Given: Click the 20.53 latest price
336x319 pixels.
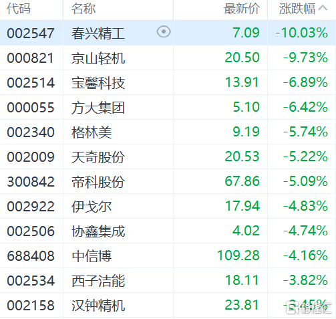Looking at the screenshot, I should click(242, 156).
